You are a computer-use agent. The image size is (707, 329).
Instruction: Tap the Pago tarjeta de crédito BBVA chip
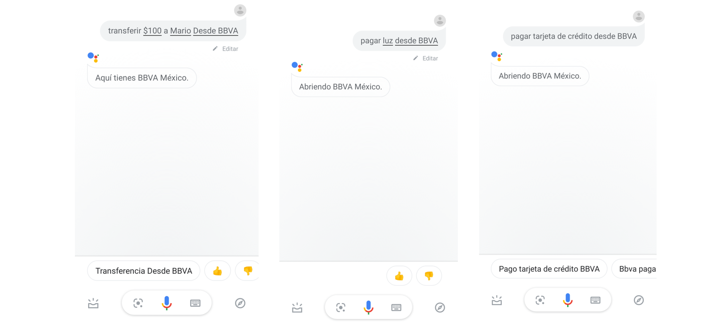[549, 269]
